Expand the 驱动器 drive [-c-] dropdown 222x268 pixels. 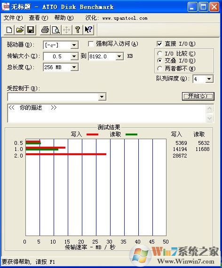[74, 45]
